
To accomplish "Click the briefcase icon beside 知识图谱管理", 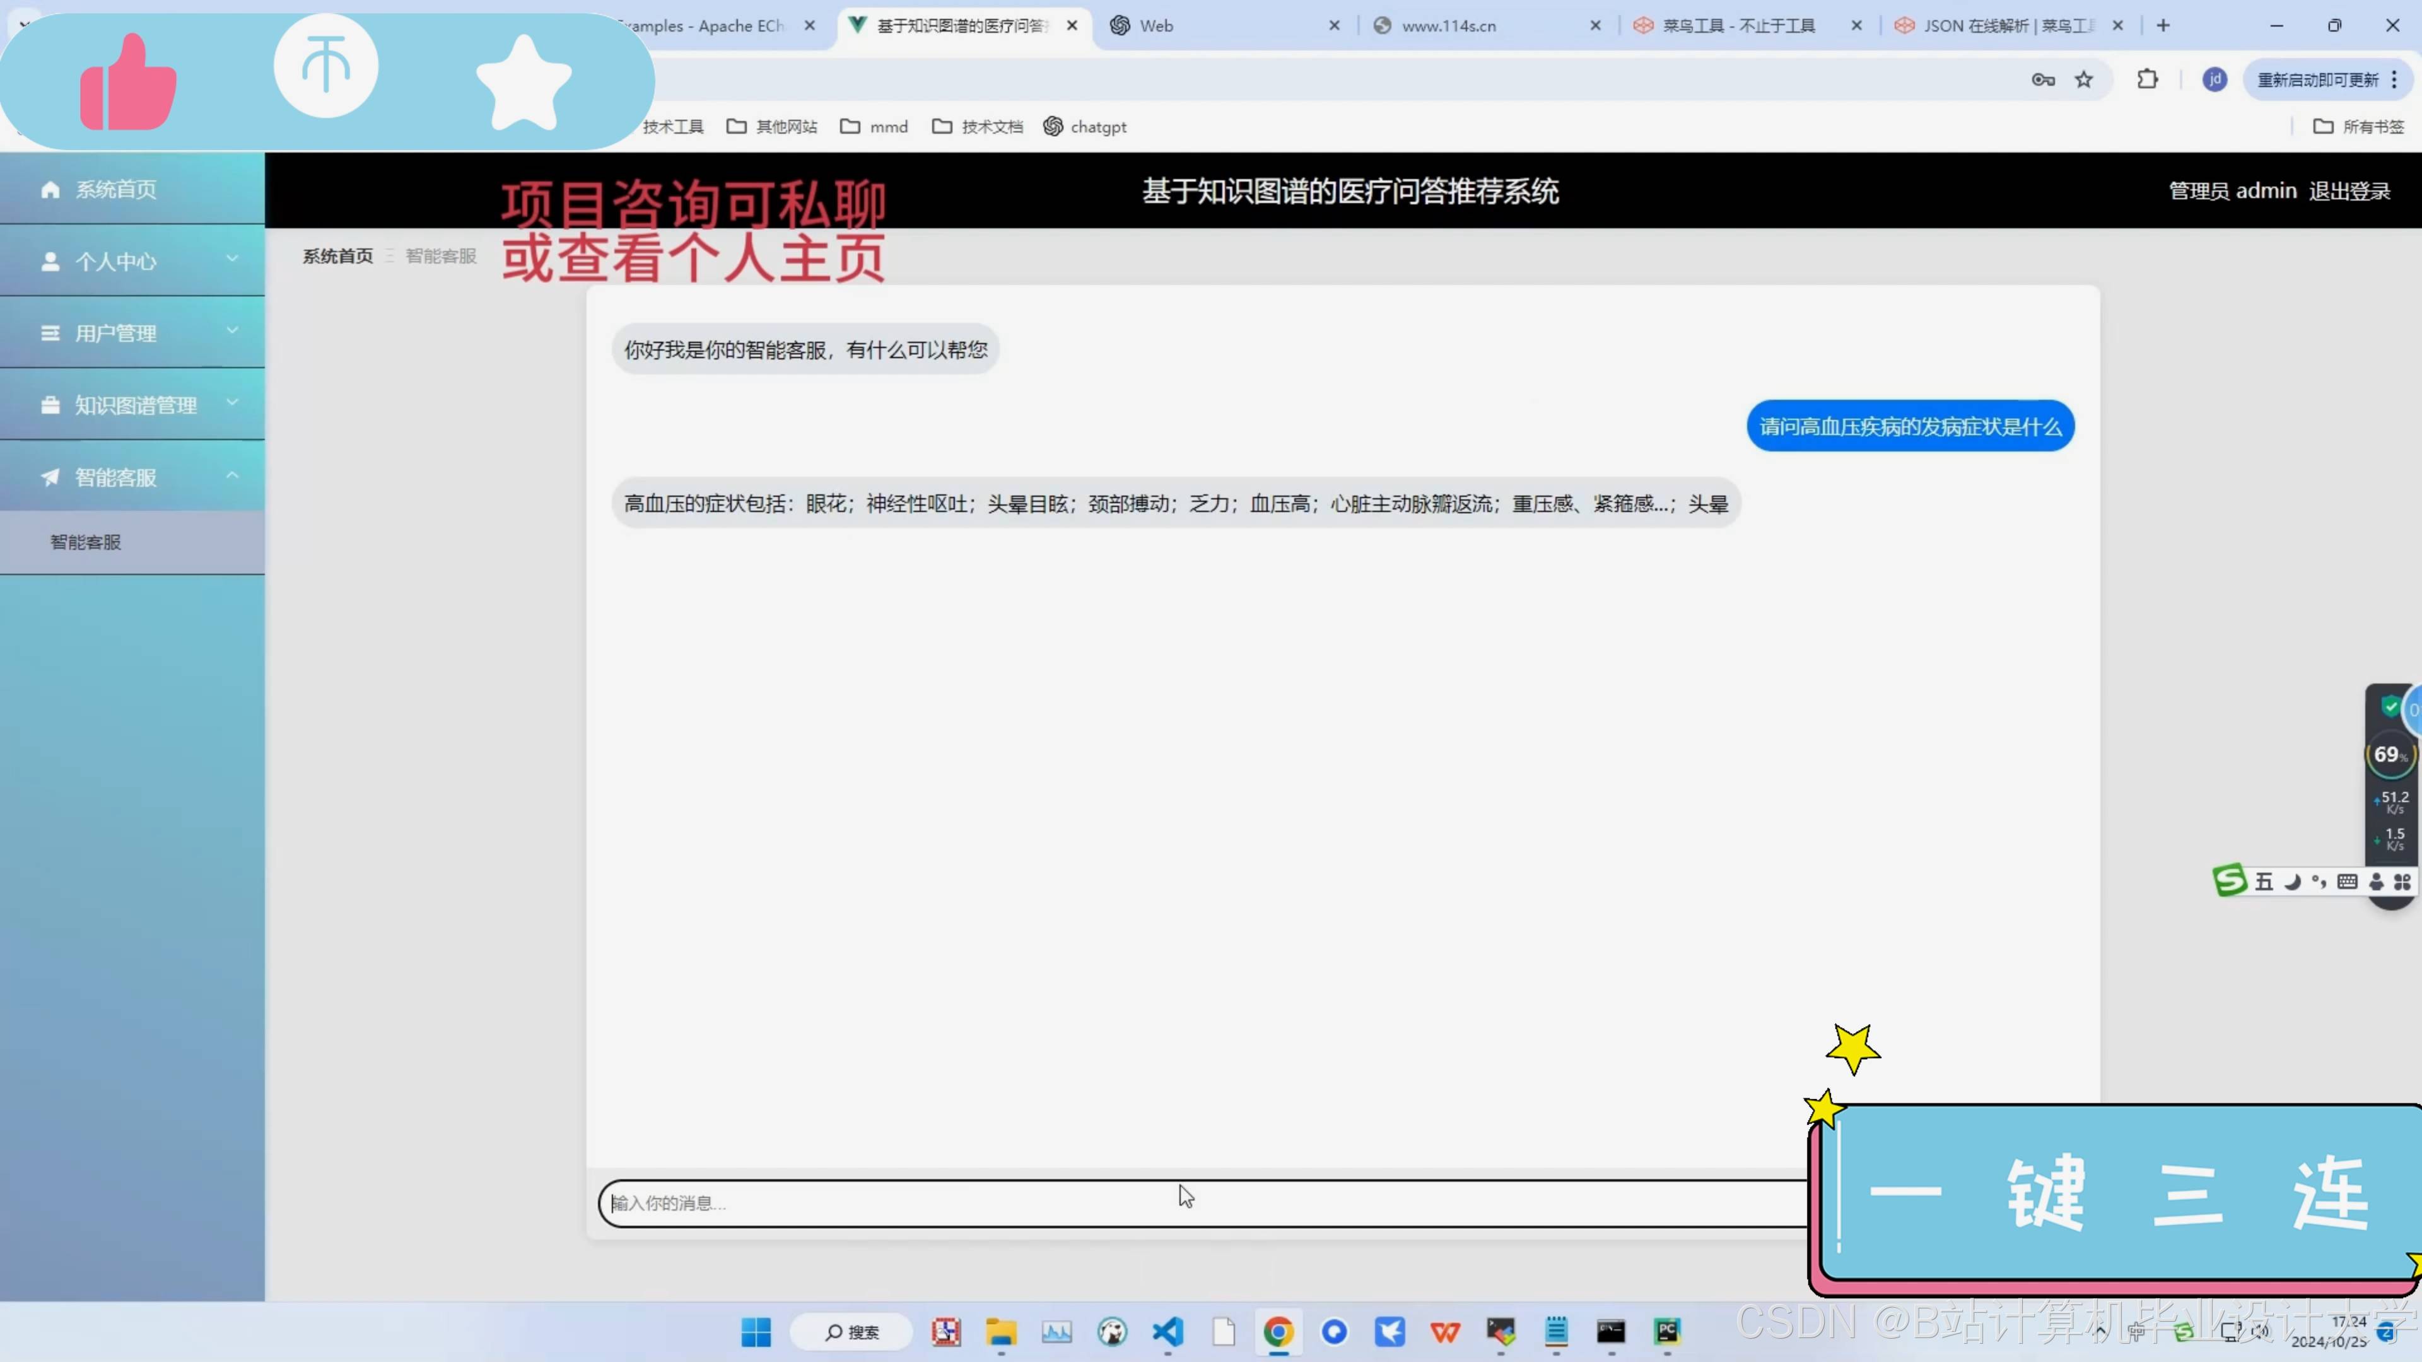I will pyautogui.click(x=50, y=405).
